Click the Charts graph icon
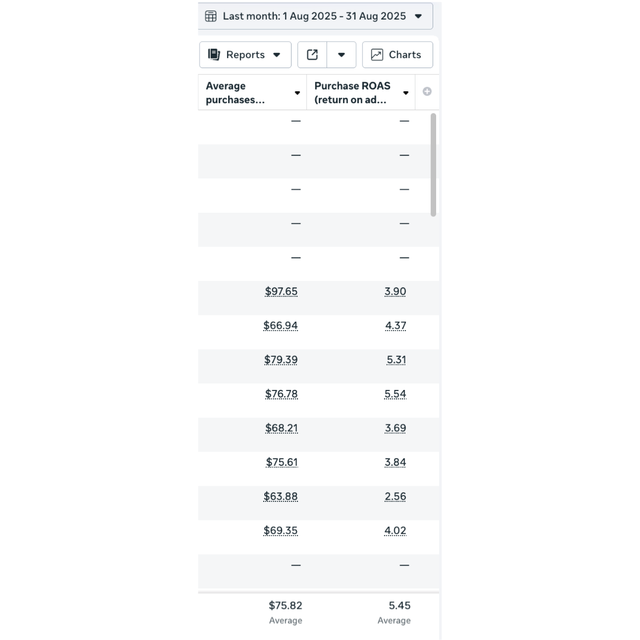Screen dimensions: 640x640 point(377,55)
